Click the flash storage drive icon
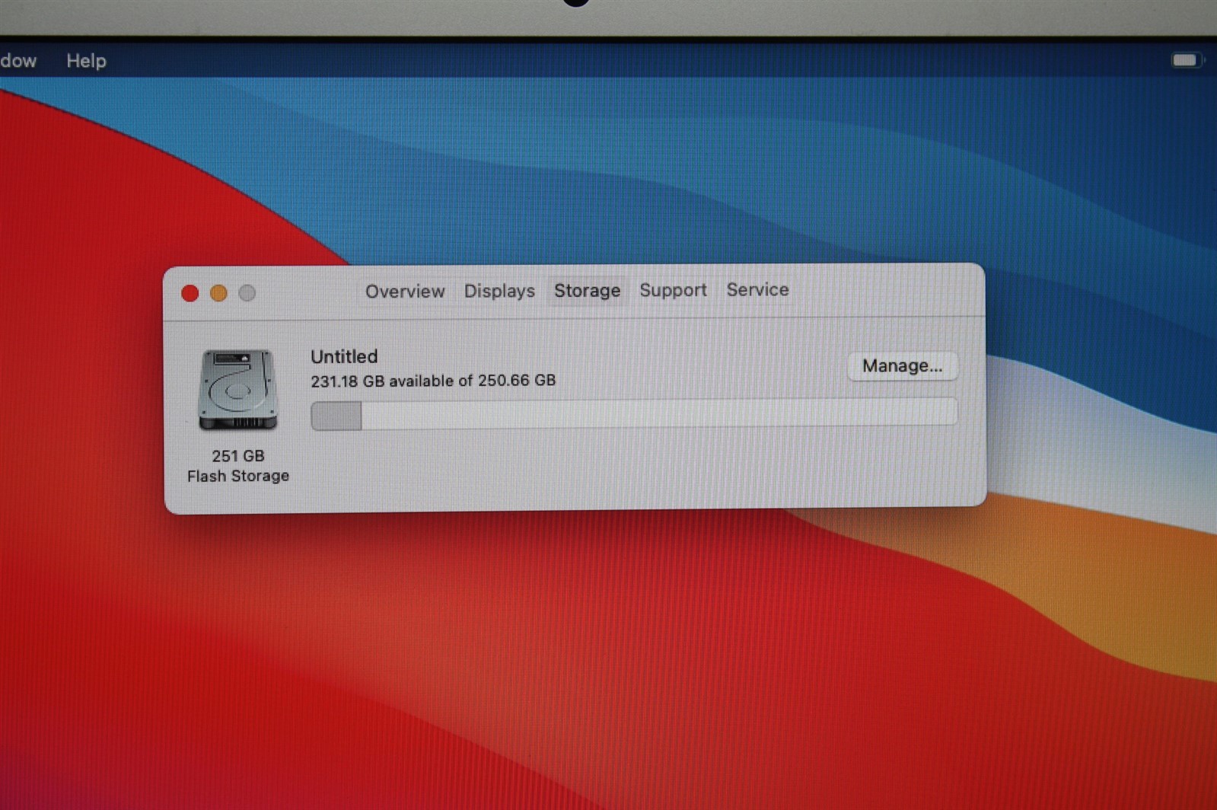 [x=237, y=390]
